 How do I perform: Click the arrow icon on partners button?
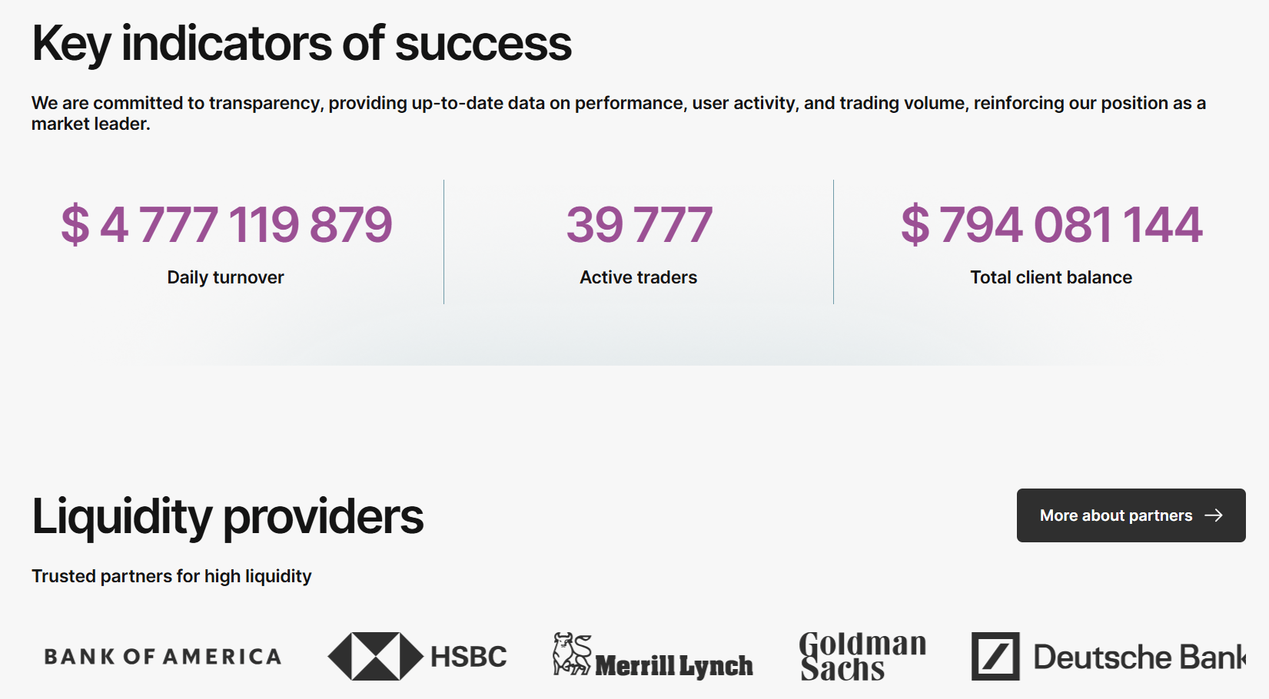click(x=1214, y=515)
